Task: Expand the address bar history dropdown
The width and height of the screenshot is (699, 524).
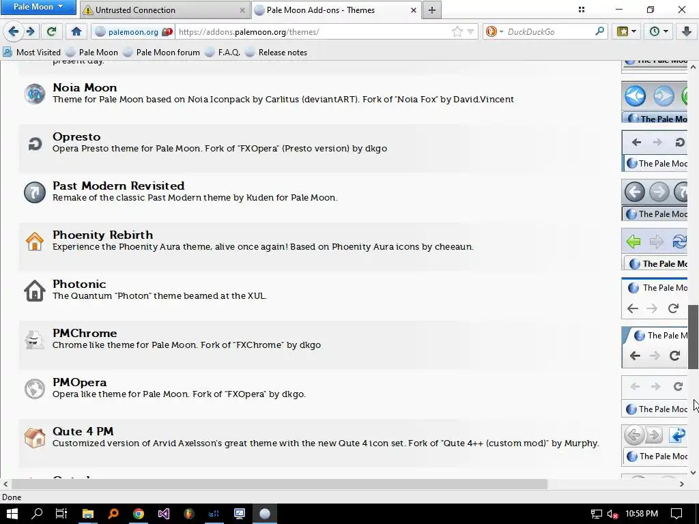Action: (470, 31)
